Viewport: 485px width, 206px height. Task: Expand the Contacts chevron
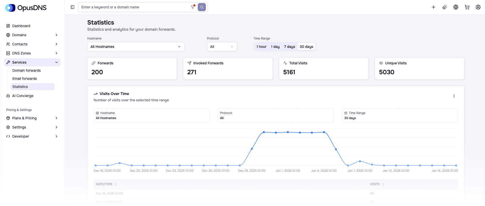coord(57,44)
